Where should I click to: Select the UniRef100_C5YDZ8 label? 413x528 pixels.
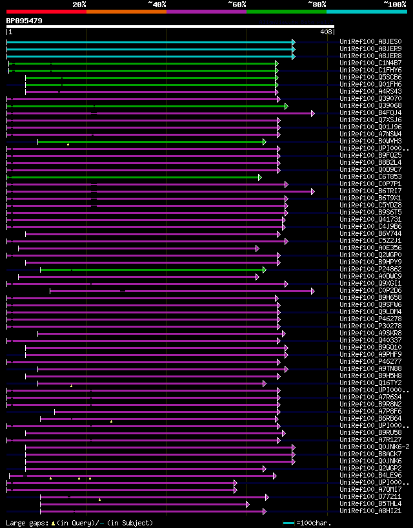click(x=370, y=206)
